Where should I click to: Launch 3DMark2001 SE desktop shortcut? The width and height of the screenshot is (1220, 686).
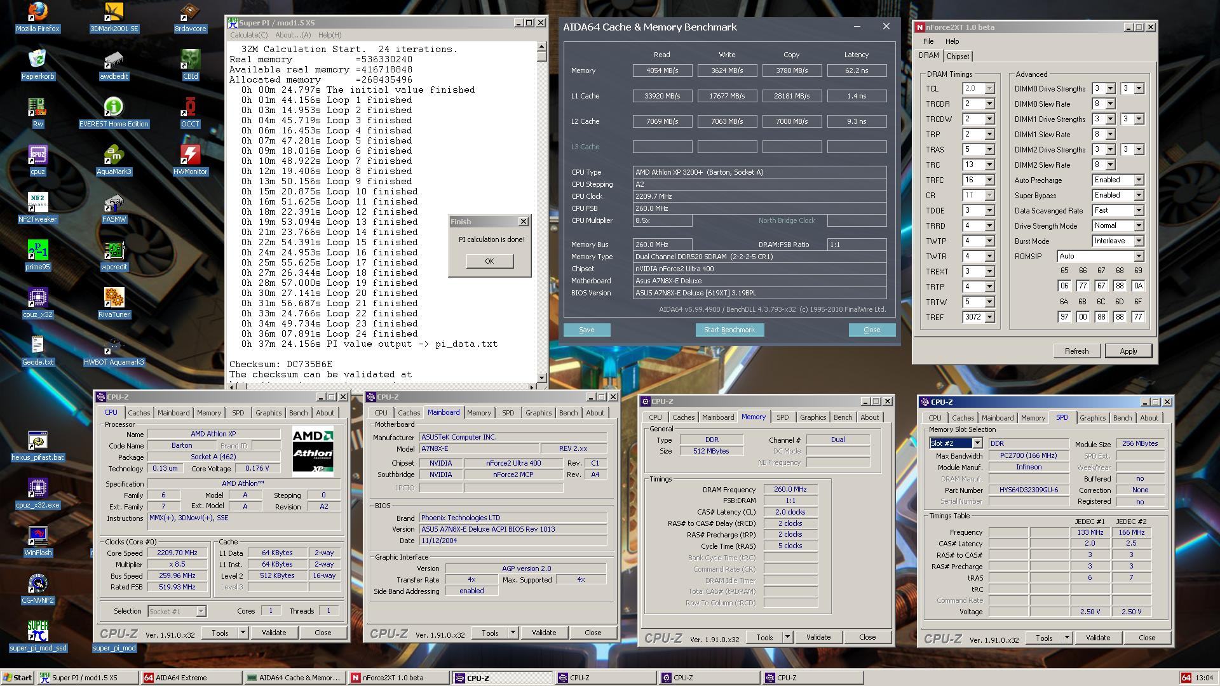tap(114, 17)
